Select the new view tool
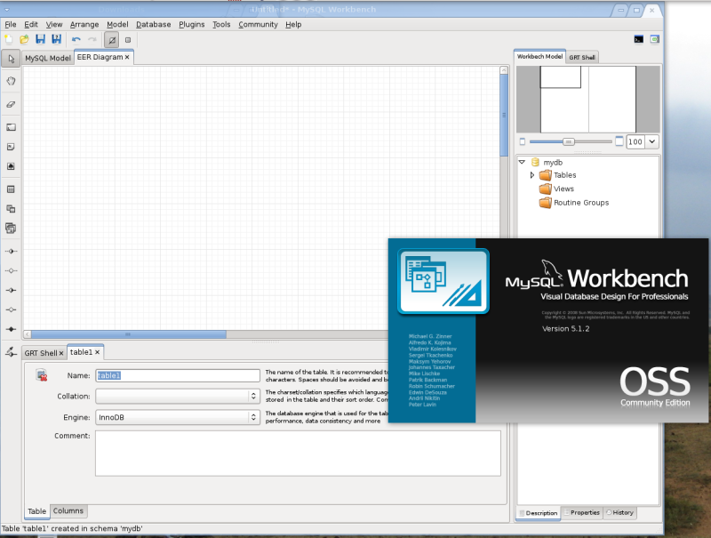Screen dimensions: 711x538 [11, 209]
